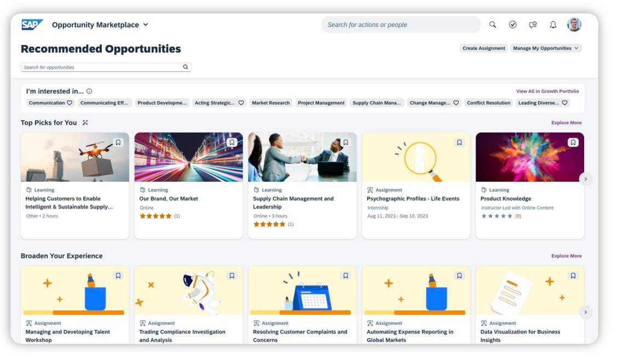Open the notifications bell
Viewport: 617px width, 358px height.
(x=553, y=25)
